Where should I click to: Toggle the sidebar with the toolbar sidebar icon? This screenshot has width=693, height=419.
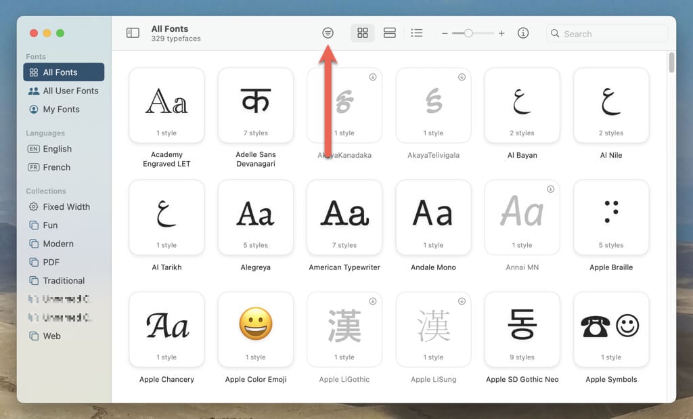click(133, 32)
